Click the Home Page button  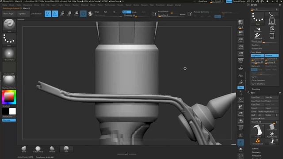(8, 14)
